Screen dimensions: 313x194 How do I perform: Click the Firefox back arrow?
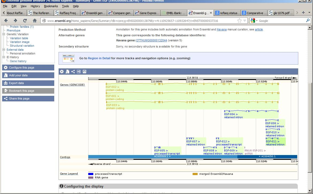[6, 21]
